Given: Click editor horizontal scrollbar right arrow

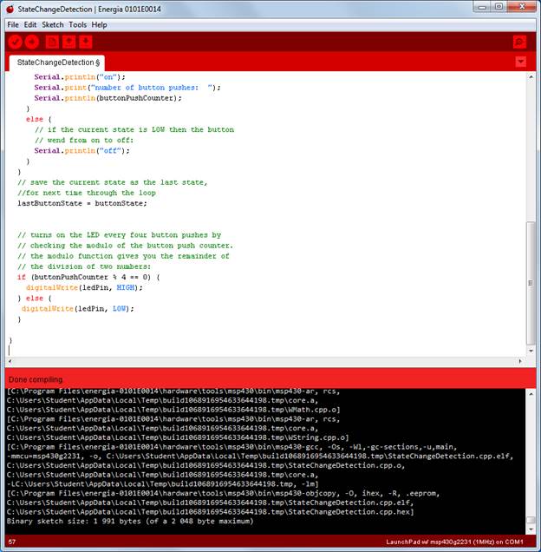Looking at the screenshot, I should point(520,361).
